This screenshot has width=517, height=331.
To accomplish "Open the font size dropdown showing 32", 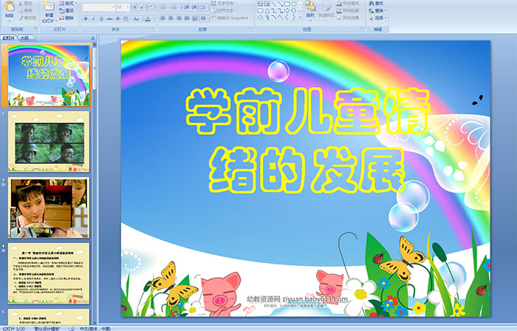I will tap(123, 7).
